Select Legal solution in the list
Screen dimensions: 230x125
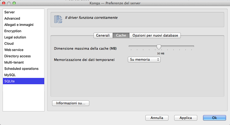click(15, 37)
